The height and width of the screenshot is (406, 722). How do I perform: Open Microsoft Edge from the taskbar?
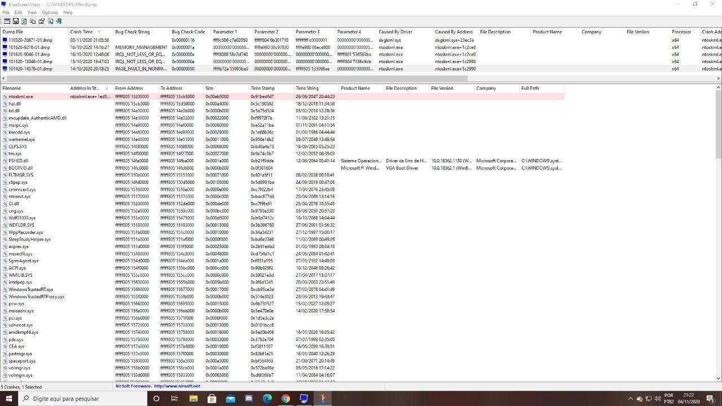(267, 398)
